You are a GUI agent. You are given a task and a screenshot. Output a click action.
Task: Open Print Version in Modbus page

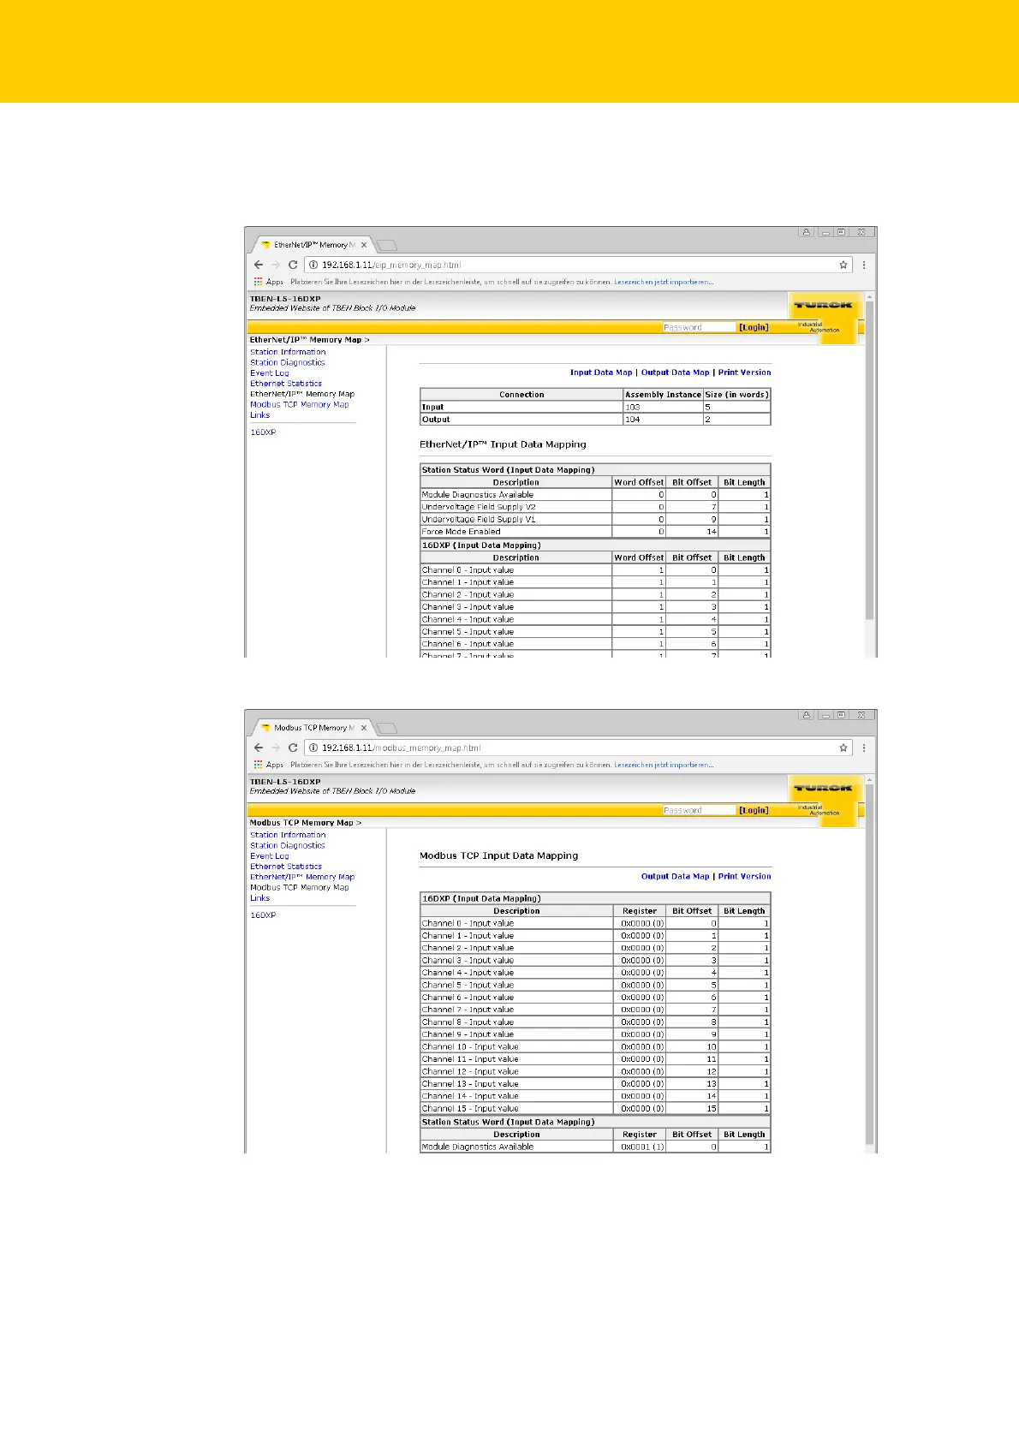click(744, 876)
